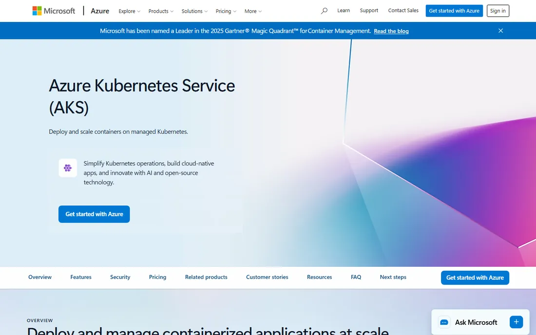
Task: Click the Microsoft logo
Action: click(54, 11)
